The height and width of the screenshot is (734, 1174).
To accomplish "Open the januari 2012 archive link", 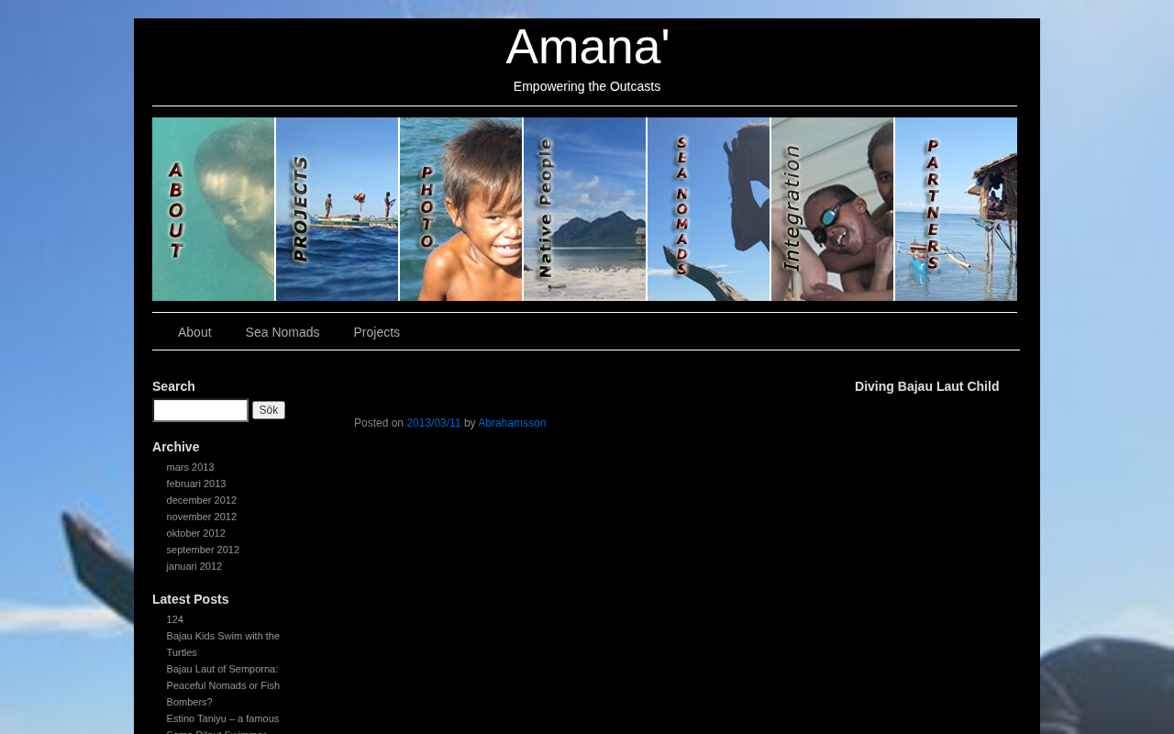I will click(194, 566).
